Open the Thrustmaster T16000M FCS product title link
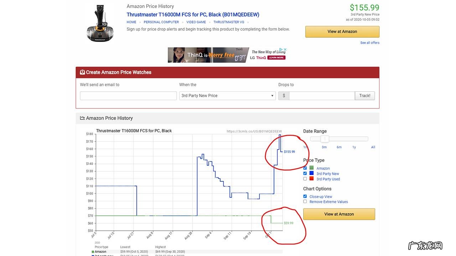This screenshot has width=456, height=256. point(193,15)
